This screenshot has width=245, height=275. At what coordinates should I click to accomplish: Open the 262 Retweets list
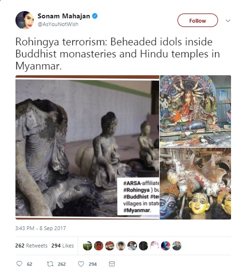31,246
